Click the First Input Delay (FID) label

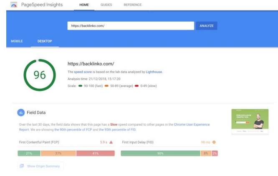coord(138,142)
